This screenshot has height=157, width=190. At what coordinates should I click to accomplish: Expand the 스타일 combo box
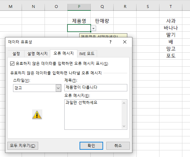pyautogui.click(x=58, y=88)
